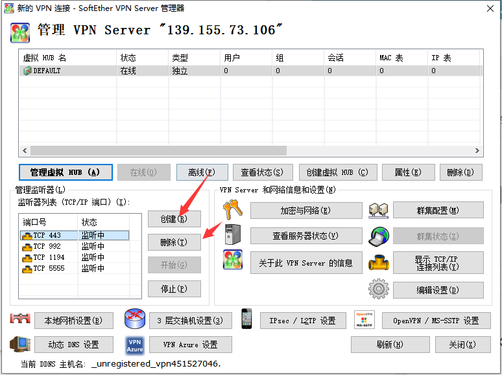Click the 端口号 listener column header

(49, 222)
